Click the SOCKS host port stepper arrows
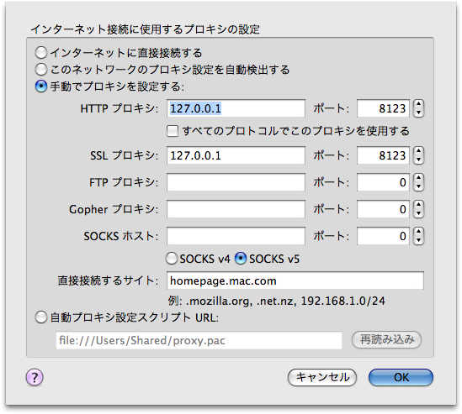This screenshot has width=462, height=414. click(x=419, y=236)
